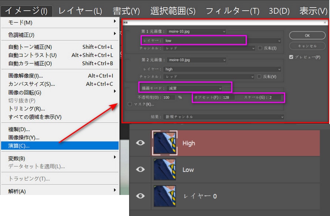Image resolution: width=330 pixels, height=216 pixels.
Task: Enable the マスク(K)... checkbox
Action: [130, 104]
